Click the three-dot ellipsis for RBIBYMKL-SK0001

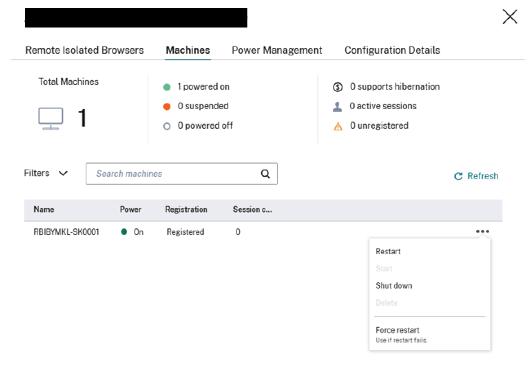pyautogui.click(x=482, y=232)
